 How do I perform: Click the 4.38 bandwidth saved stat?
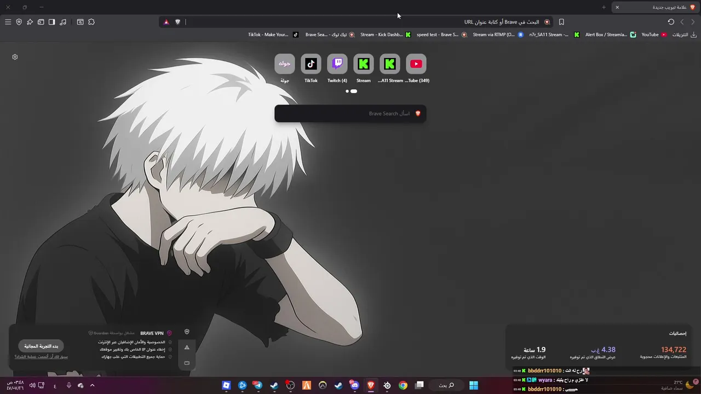(593, 353)
